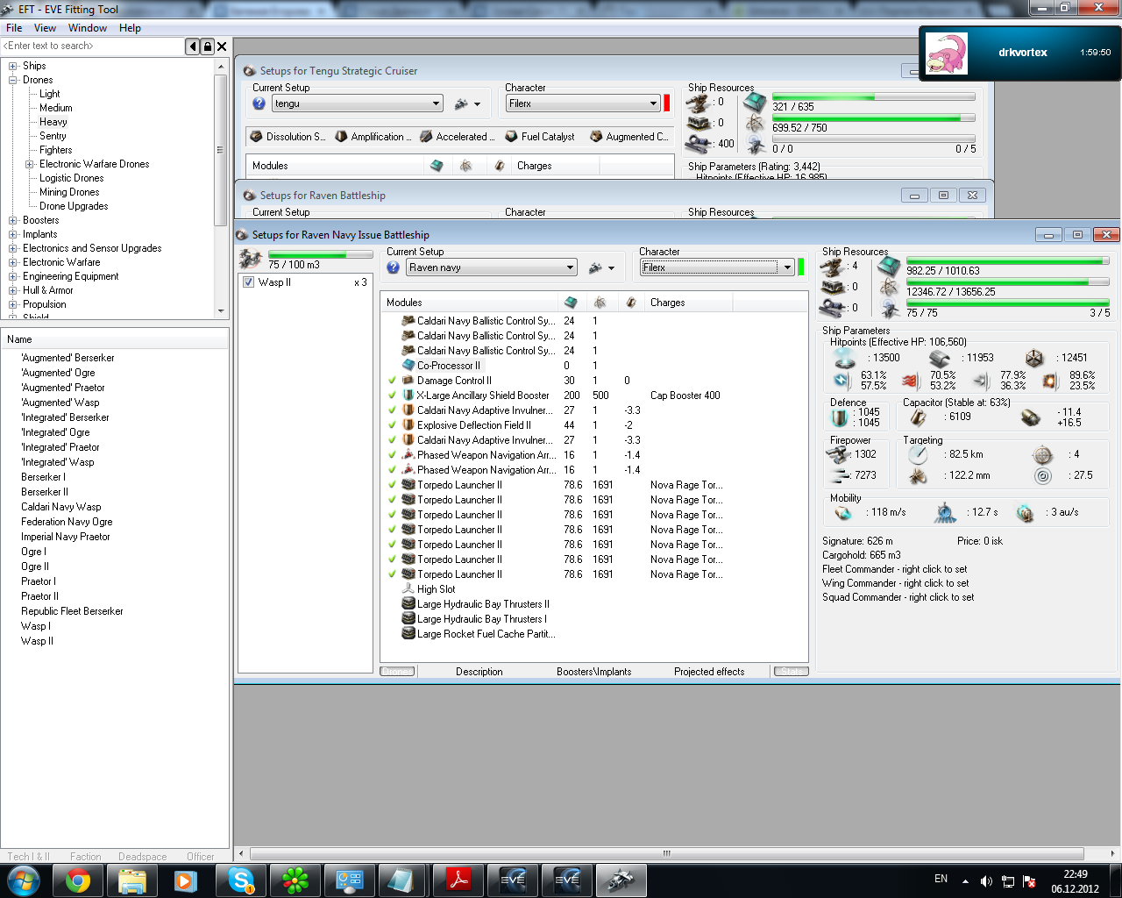1122x898 pixels.
Task: Toggle the first Torpedo Launcher II checkmark
Action: pos(392,485)
